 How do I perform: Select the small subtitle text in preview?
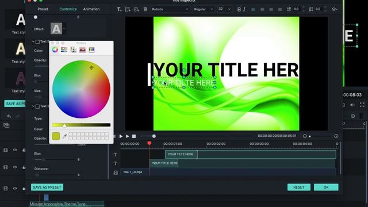[184, 83]
